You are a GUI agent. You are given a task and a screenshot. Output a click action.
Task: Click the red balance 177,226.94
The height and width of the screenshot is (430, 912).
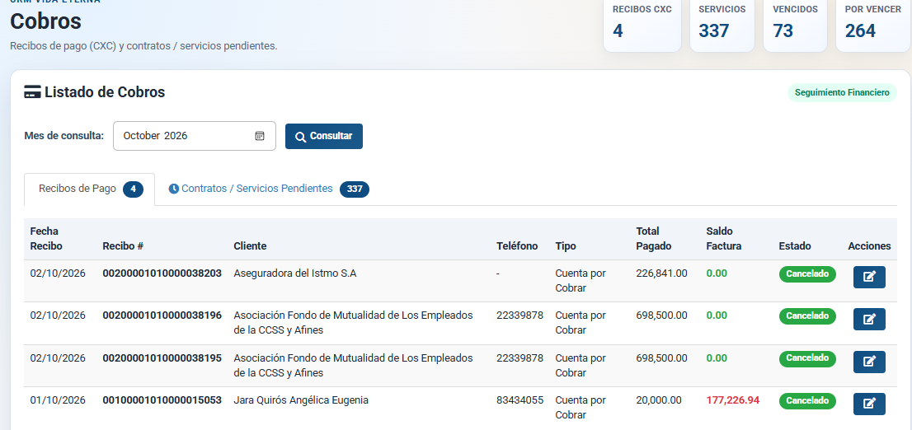(733, 400)
